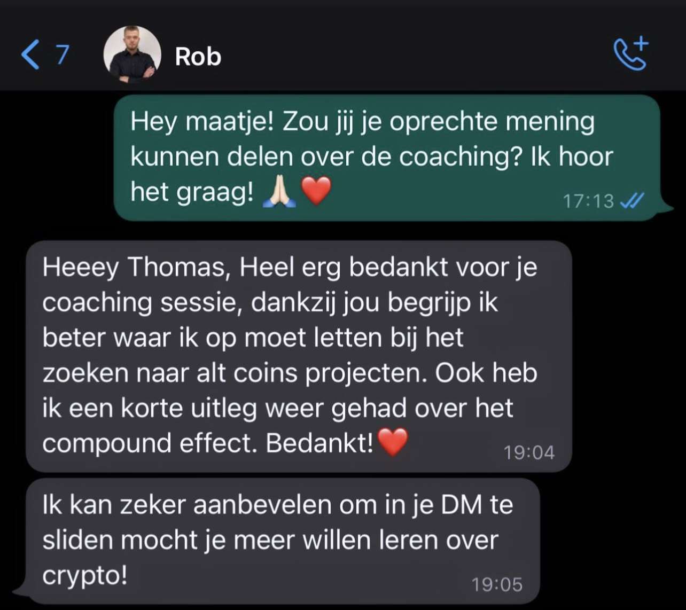The height and width of the screenshot is (610, 686).
Task: Tap the double check read receipt
Action: click(632, 201)
